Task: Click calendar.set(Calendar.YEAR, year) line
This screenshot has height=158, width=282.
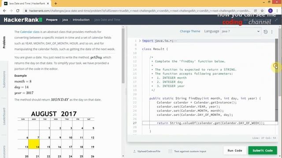Action: coord(188,107)
